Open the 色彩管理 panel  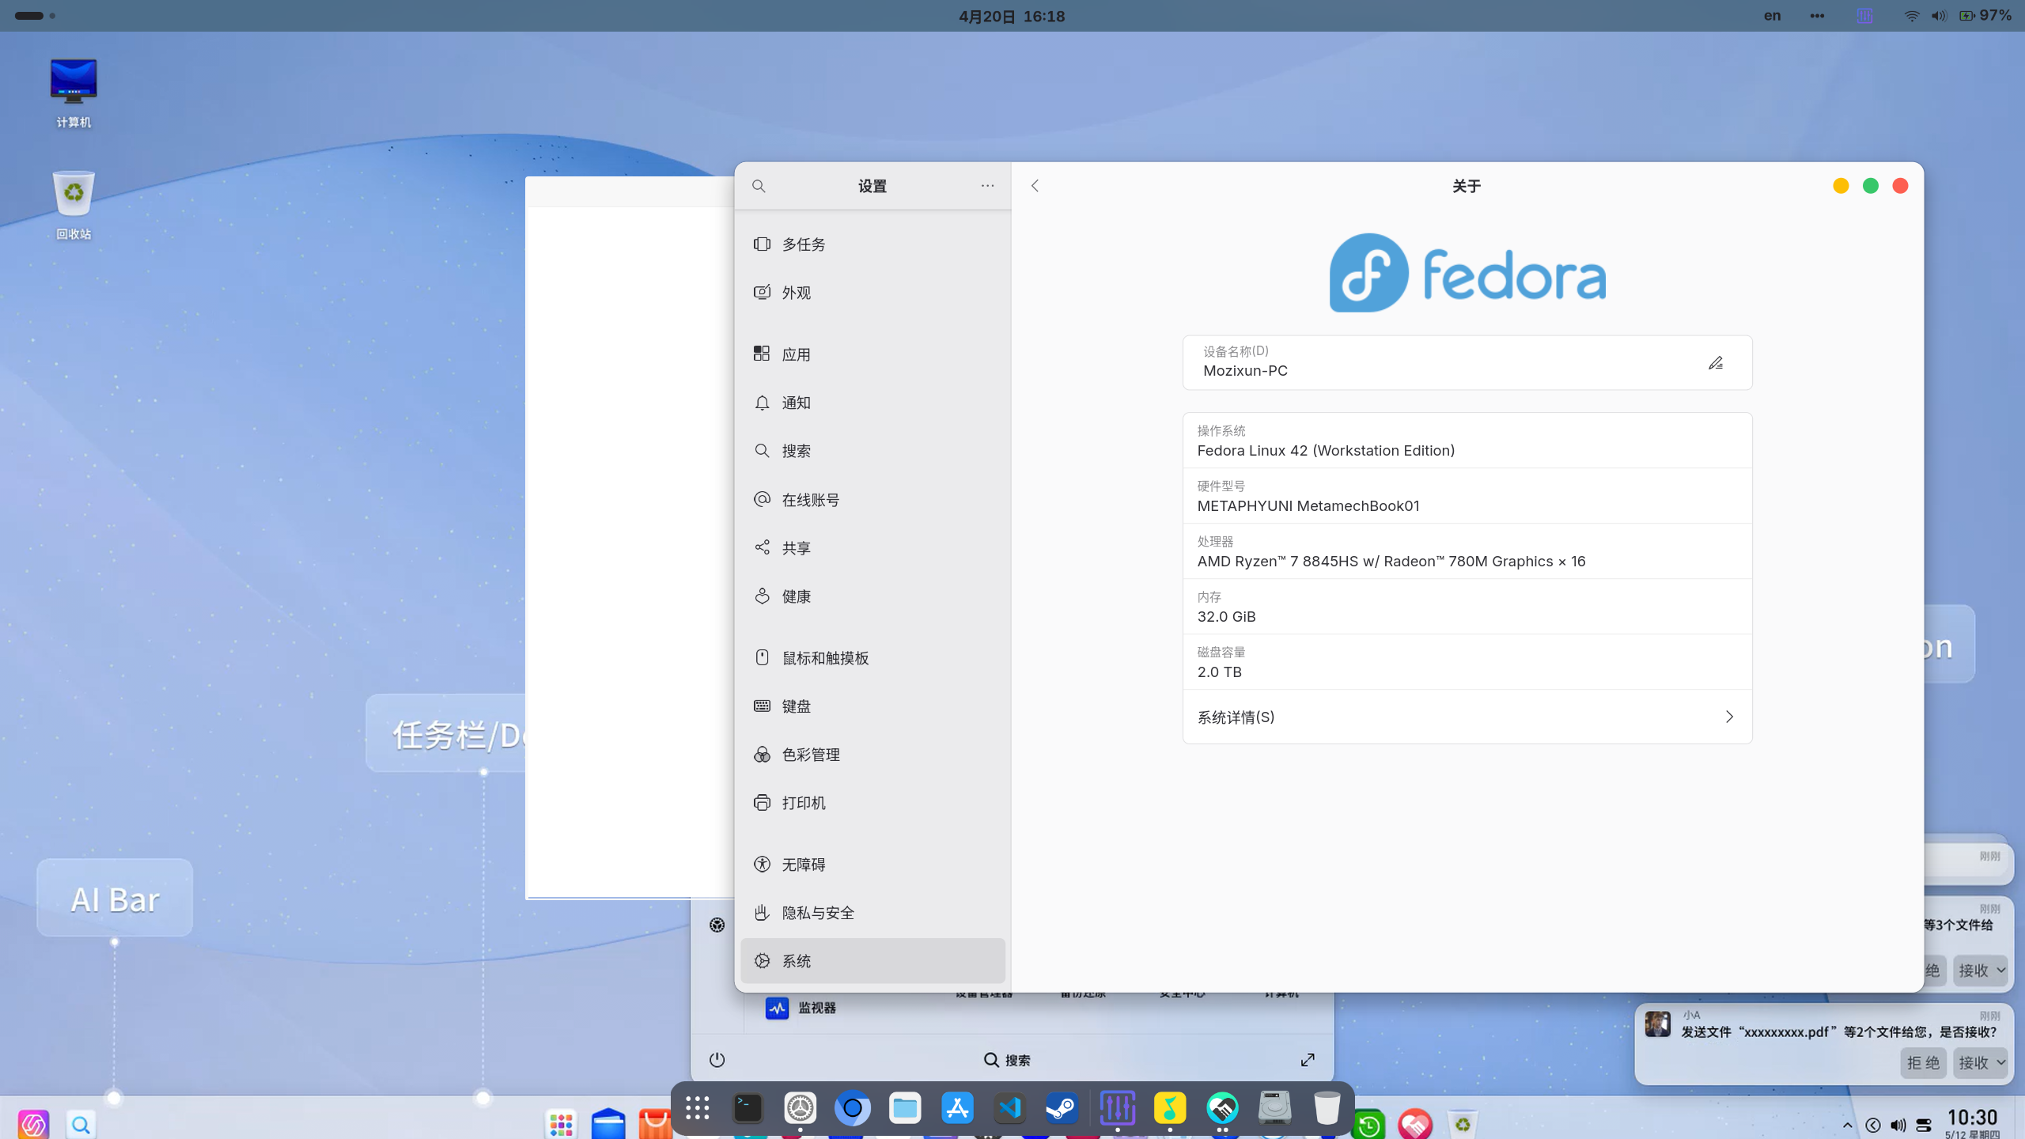pyautogui.click(x=872, y=755)
